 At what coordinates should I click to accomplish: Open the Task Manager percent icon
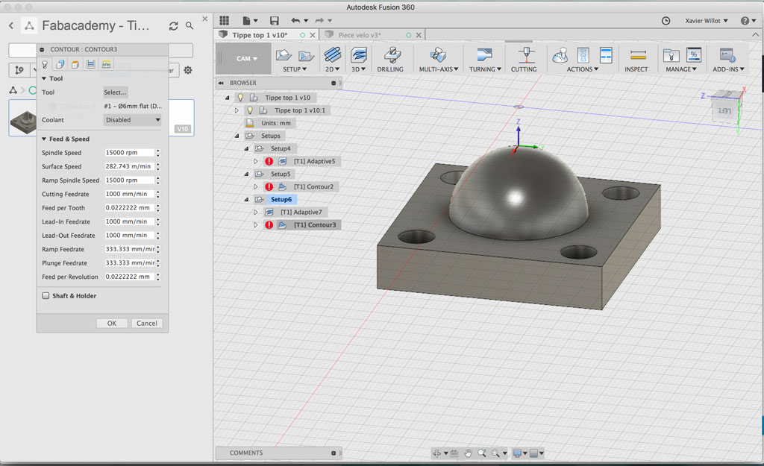tap(694, 55)
